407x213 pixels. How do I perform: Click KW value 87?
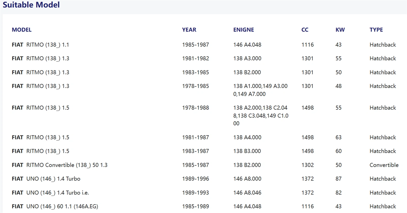[339, 179]
